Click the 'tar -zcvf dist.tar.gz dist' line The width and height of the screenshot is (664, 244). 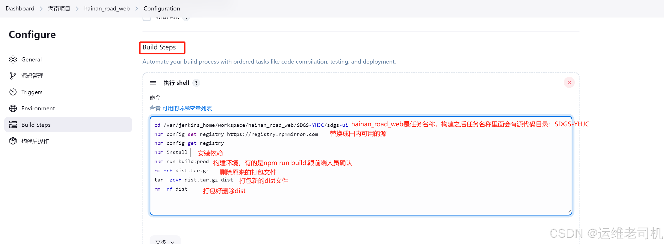(x=194, y=180)
